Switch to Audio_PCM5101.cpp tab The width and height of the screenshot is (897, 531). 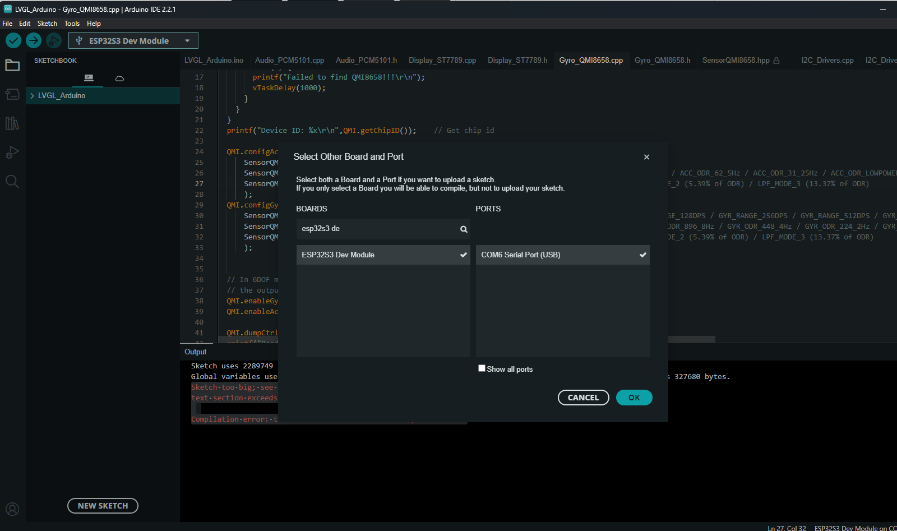click(x=289, y=60)
